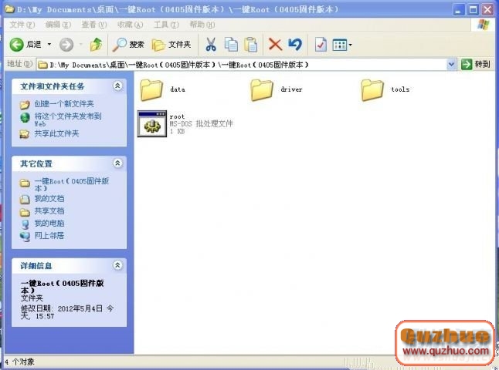
Task: Open the 工具(T) menu
Action: pos(166,25)
